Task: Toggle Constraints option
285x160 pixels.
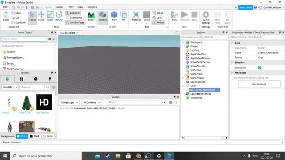Action: [x=74, y=18]
